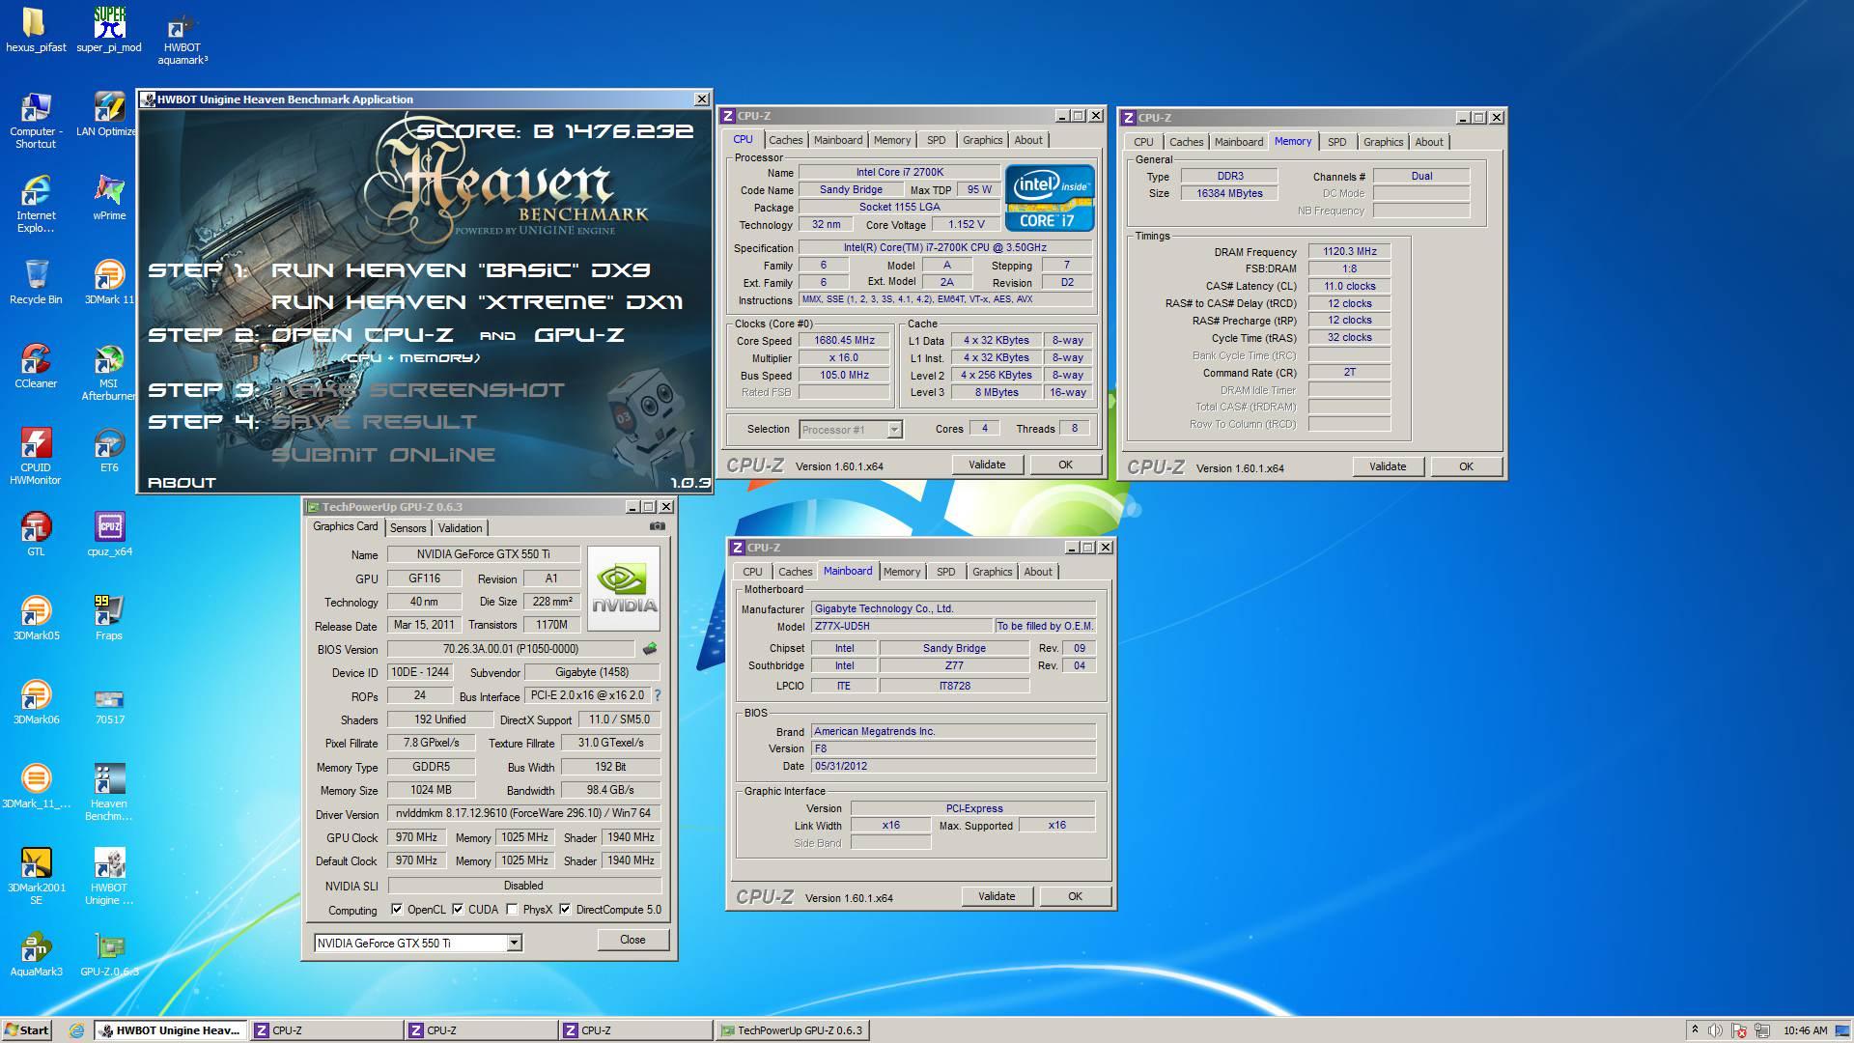1854x1043 pixels.
Task: Click BIOS Version field in GPU-Z
Action: pos(511,649)
